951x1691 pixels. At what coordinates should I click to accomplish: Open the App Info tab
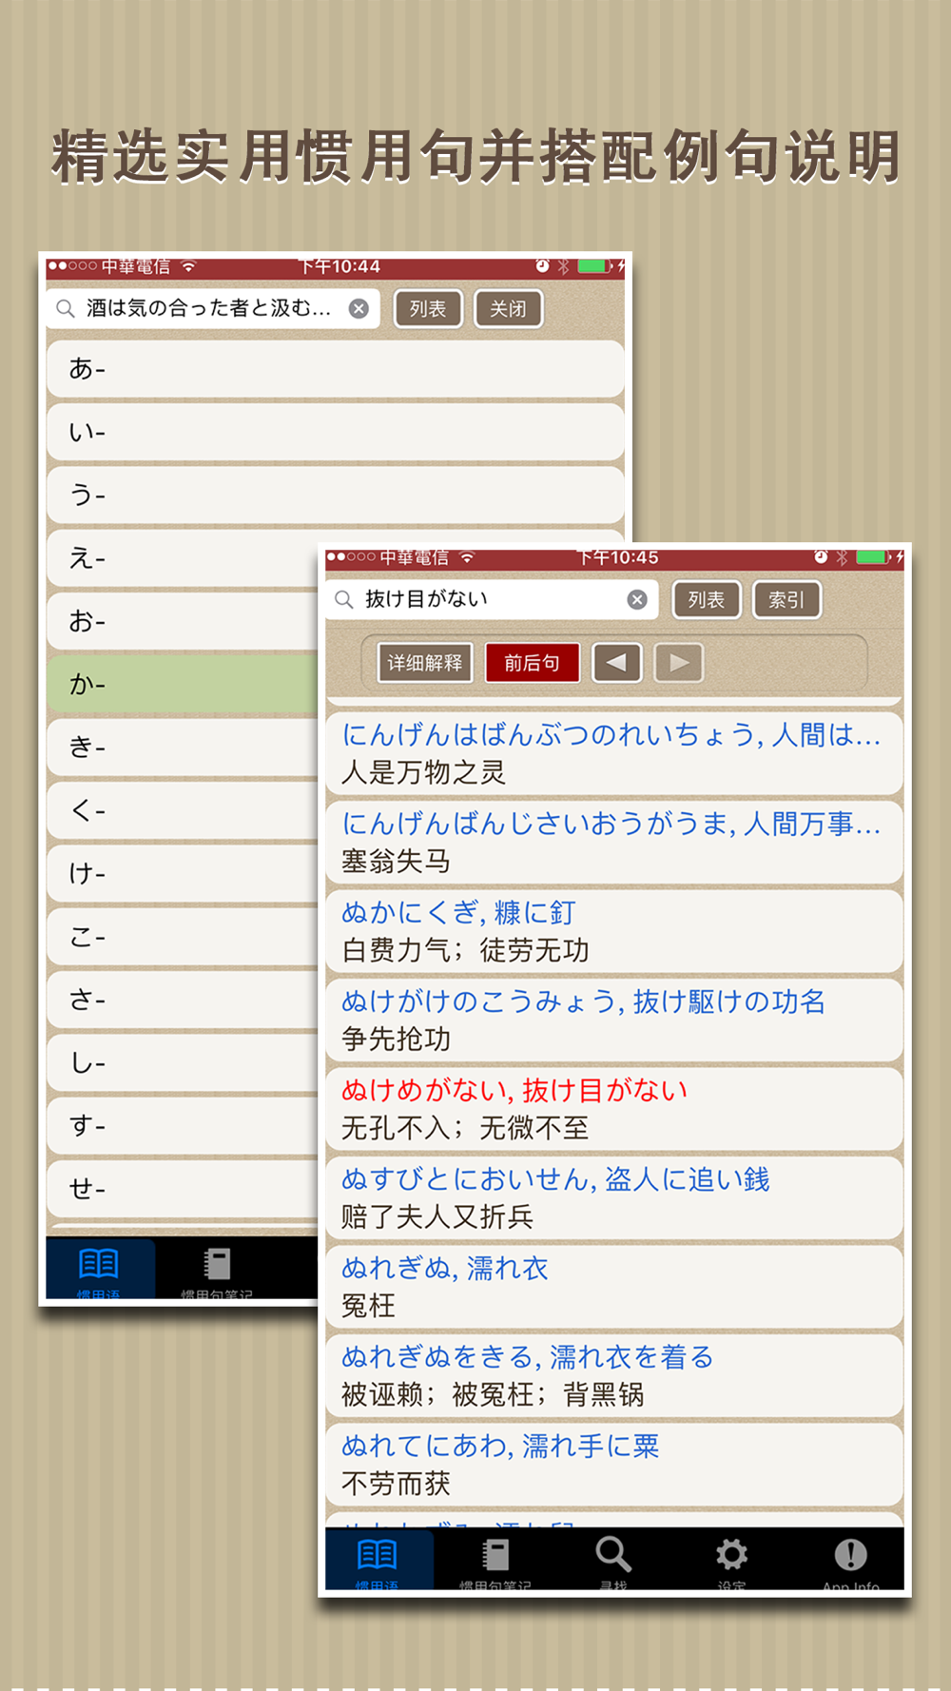(x=850, y=1561)
